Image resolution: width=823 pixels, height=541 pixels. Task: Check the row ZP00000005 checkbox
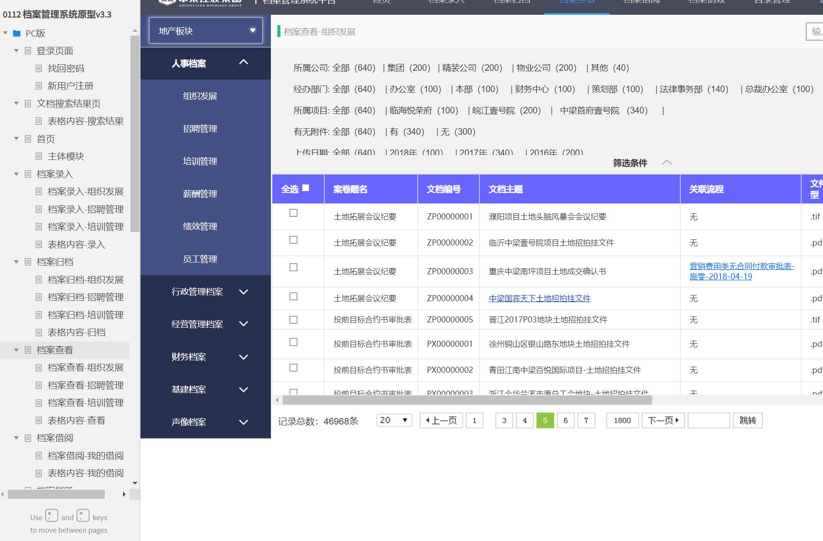[293, 320]
